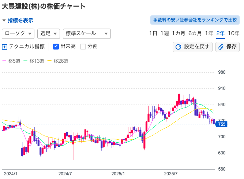Open the 週足 interval dropdown
Screen dimensions: 244x179
pyautogui.click(x=49, y=33)
